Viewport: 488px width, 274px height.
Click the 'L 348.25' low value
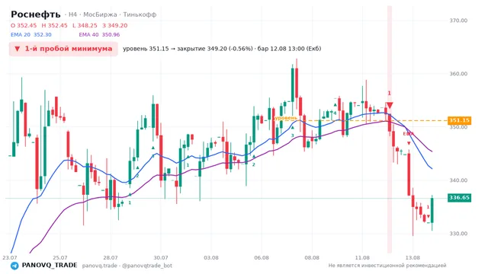pos(85,25)
